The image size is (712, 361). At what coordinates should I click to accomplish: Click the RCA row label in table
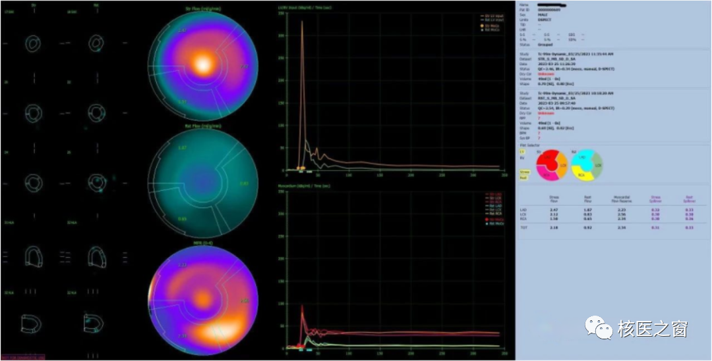pos(523,218)
